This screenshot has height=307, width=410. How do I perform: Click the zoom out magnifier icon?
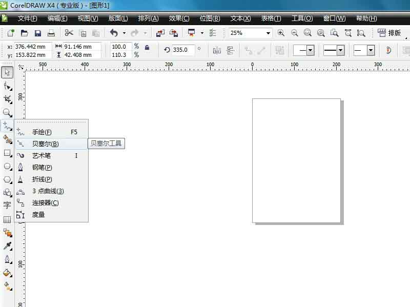tap(294, 33)
